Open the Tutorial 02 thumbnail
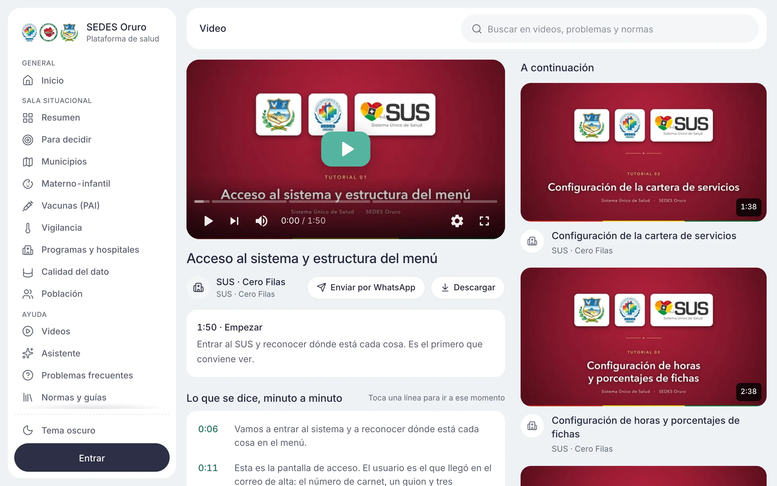777x486 pixels. (x=644, y=152)
